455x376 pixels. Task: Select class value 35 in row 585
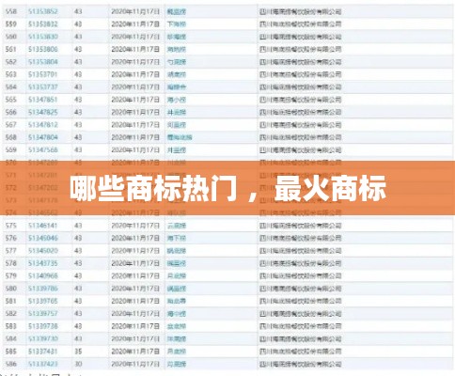point(78,352)
